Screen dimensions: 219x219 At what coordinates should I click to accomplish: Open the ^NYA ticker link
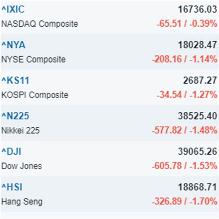tap(14, 45)
